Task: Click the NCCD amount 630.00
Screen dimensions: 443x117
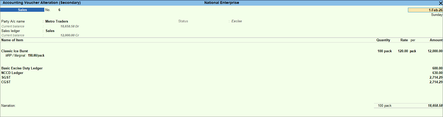Action: point(437,73)
